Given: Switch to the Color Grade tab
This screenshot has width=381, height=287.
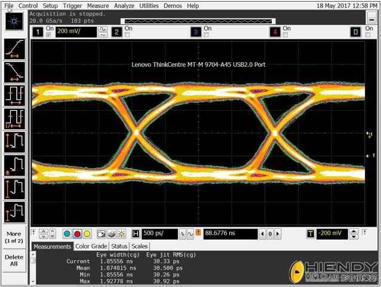Looking at the screenshot, I should coord(91,246).
